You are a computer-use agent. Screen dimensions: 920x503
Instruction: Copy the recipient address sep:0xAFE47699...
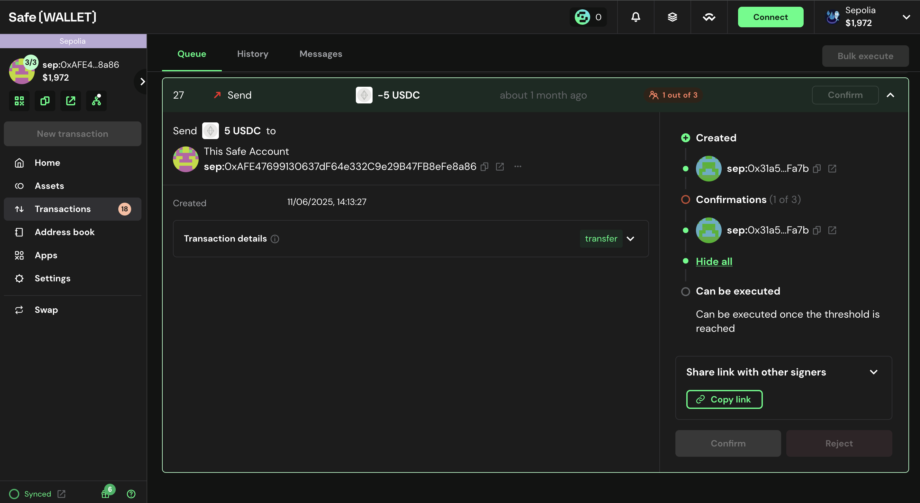tap(484, 167)
